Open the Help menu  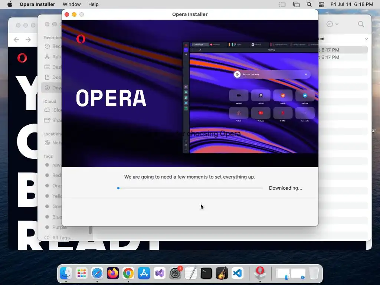93,4
